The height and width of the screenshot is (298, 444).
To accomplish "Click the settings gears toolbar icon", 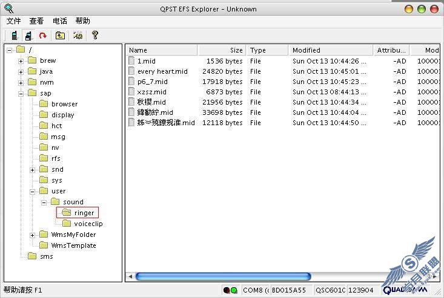I will [x=78, y=36].
